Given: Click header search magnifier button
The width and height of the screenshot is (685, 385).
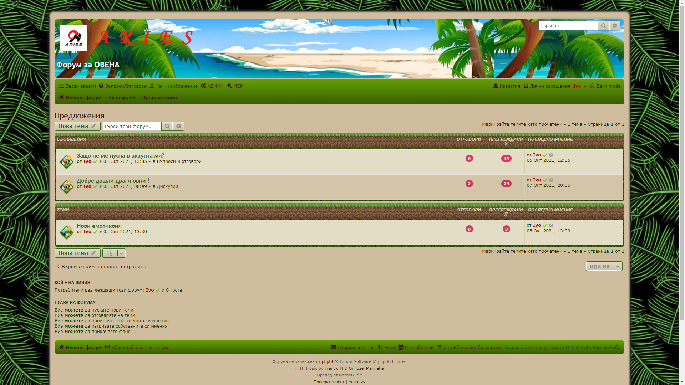Looking at the screenshot, I should click(x=603, y=26).
